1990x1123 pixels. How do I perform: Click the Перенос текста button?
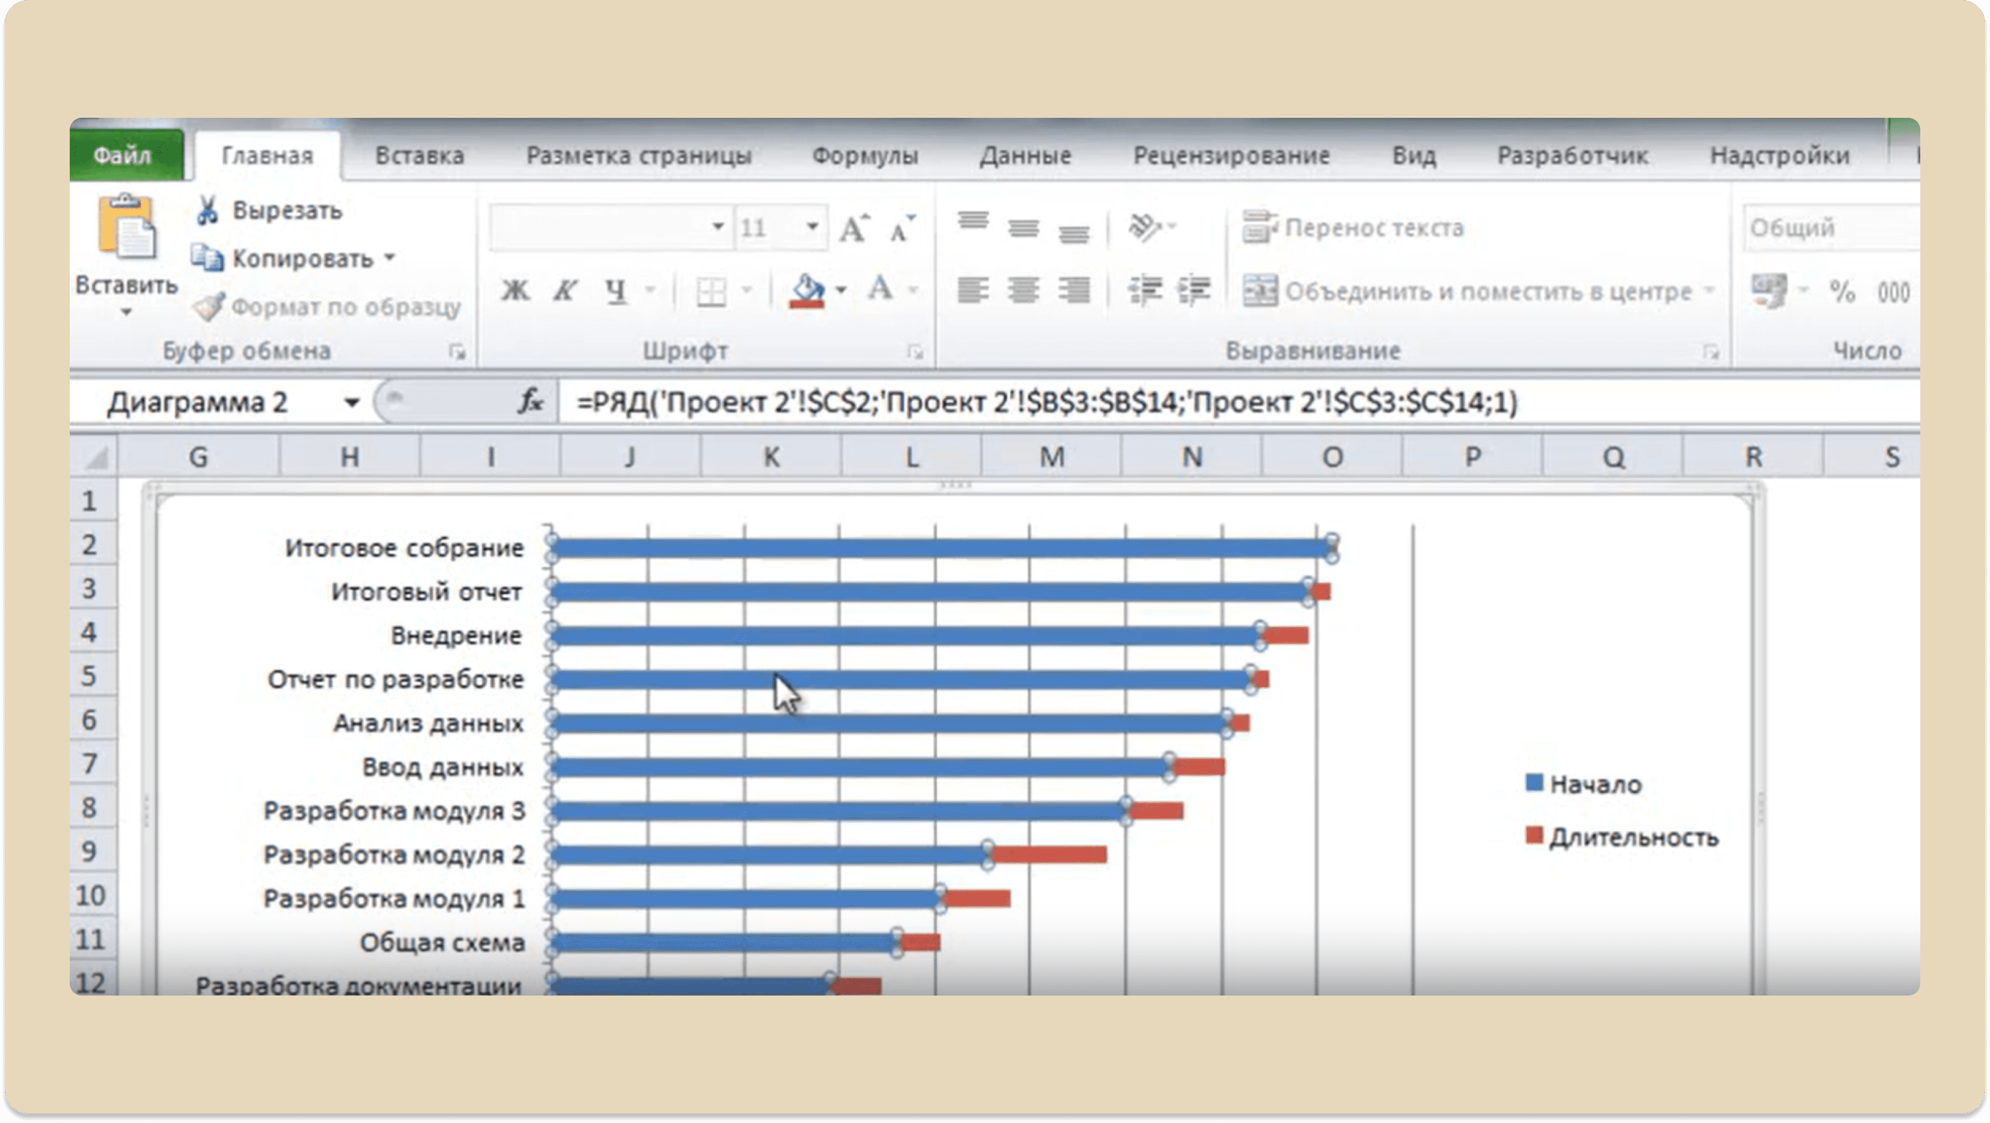pyautogui.click(x=1353, y=228)
